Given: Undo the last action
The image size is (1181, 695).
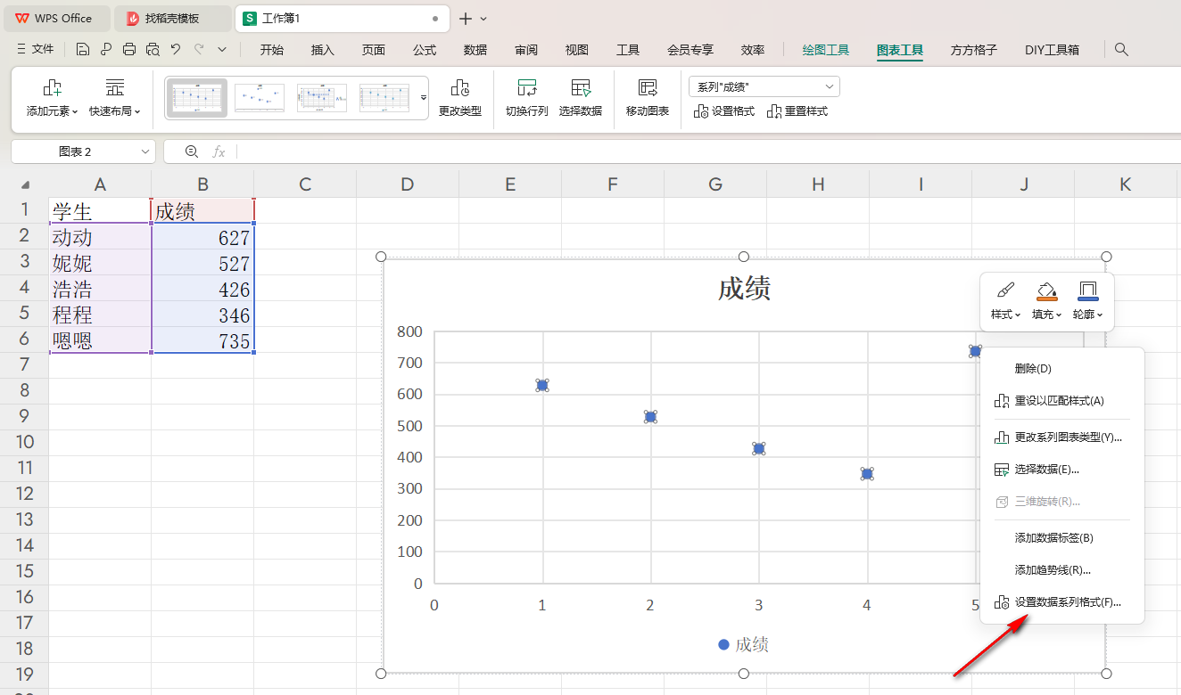Looking at the screenshot, I should [176, 50].
